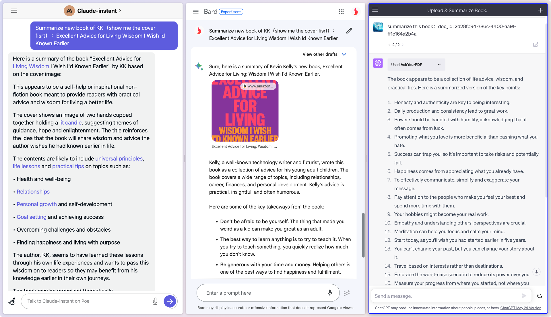Click the www.amazon source chip
Image resolution: width=551 pixels, height=317 pixels.
(258, 86)
